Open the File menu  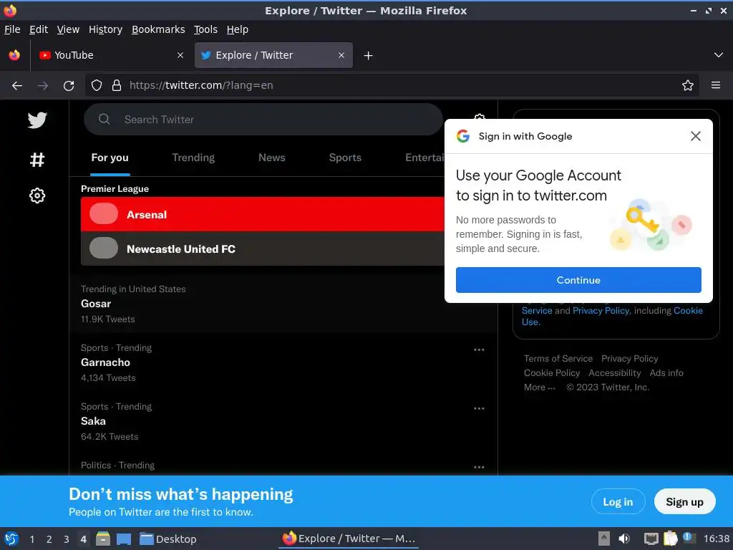pyautogui.click(x=12, y=29)
